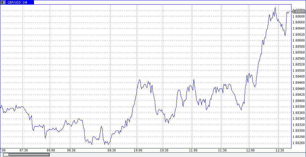Click the 12:30 time axis label
Screen dimensions: 306x157
coord(280,151)
